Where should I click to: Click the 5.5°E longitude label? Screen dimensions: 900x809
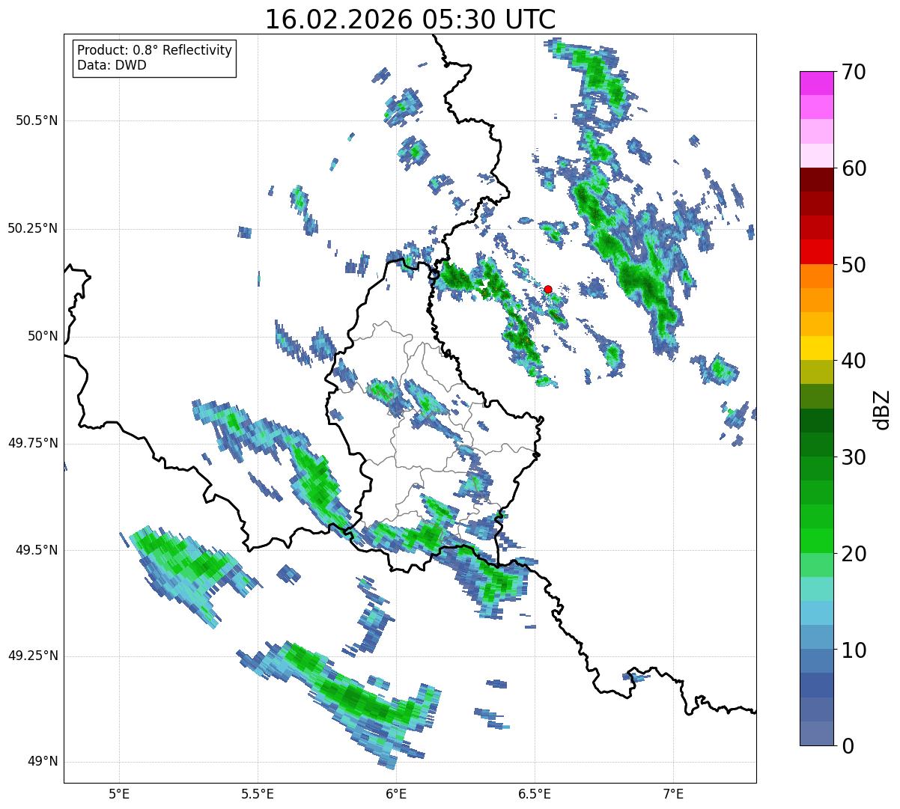(x=258, y=794)
